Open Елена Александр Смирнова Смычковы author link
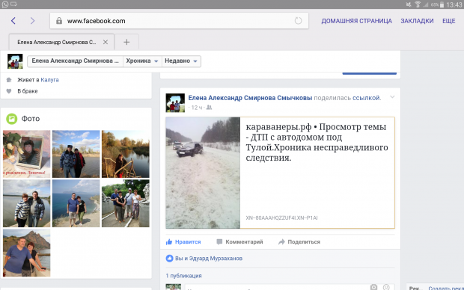The width and height of the screenshot is (464, 290). coord(250,98)
